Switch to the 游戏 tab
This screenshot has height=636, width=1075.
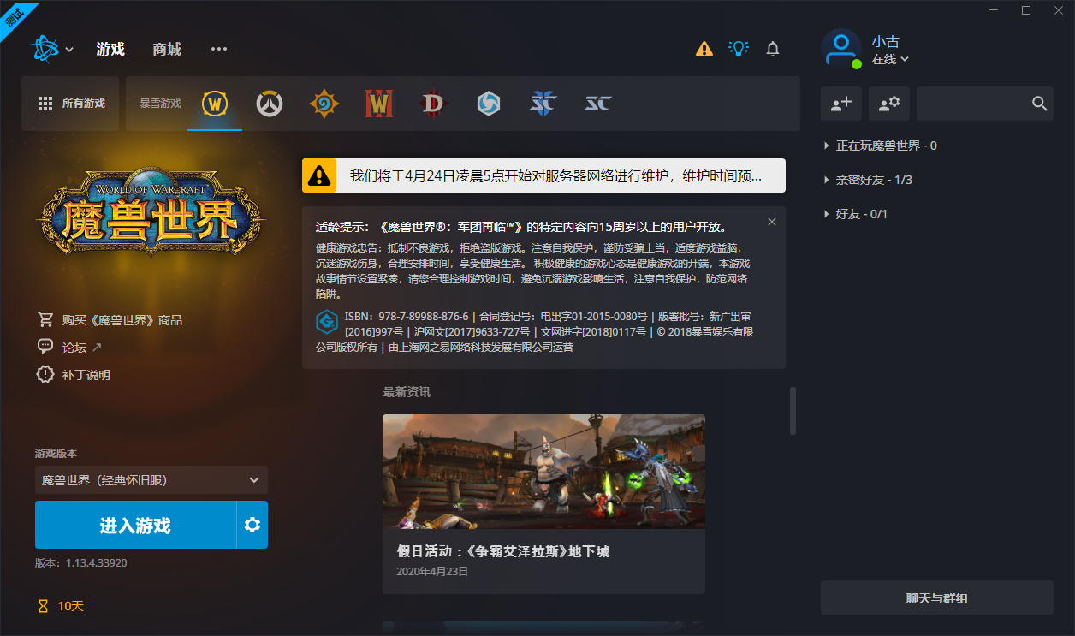pyautogui.click(x=110, y=49)
